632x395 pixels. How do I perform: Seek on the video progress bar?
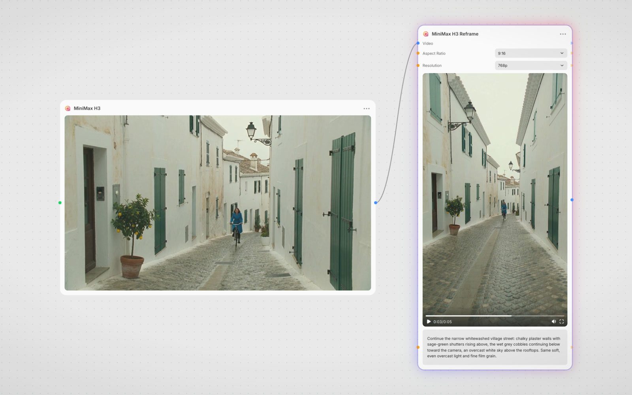(x=495, y=316)
